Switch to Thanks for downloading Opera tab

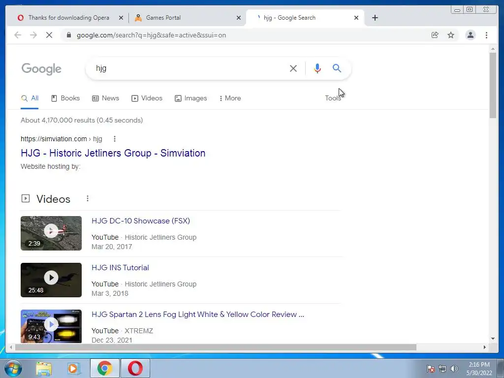pos(68,18)
